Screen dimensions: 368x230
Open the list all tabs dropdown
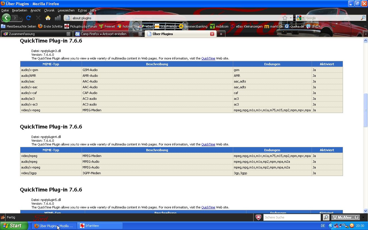point(365,34)
